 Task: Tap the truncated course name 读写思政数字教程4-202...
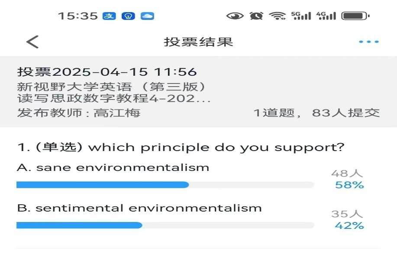click(x=114, y=99)
